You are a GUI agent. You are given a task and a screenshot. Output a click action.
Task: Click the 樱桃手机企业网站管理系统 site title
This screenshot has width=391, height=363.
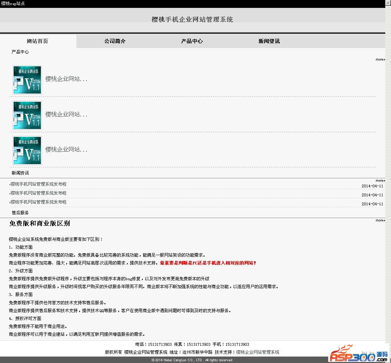192,19
